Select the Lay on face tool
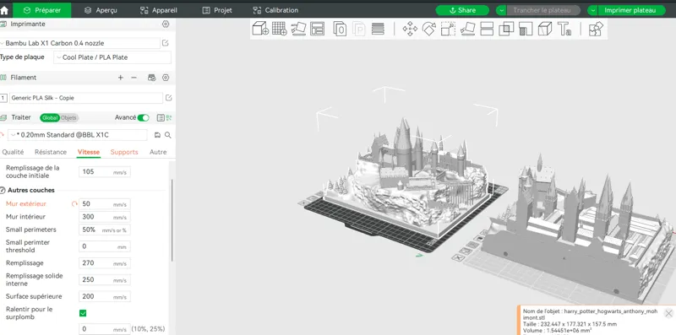Image resolution: width=676 pixels, height=335 pixels. tap(468, 29)
